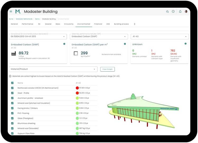Switch to the Circularity tab

[69, 24]
